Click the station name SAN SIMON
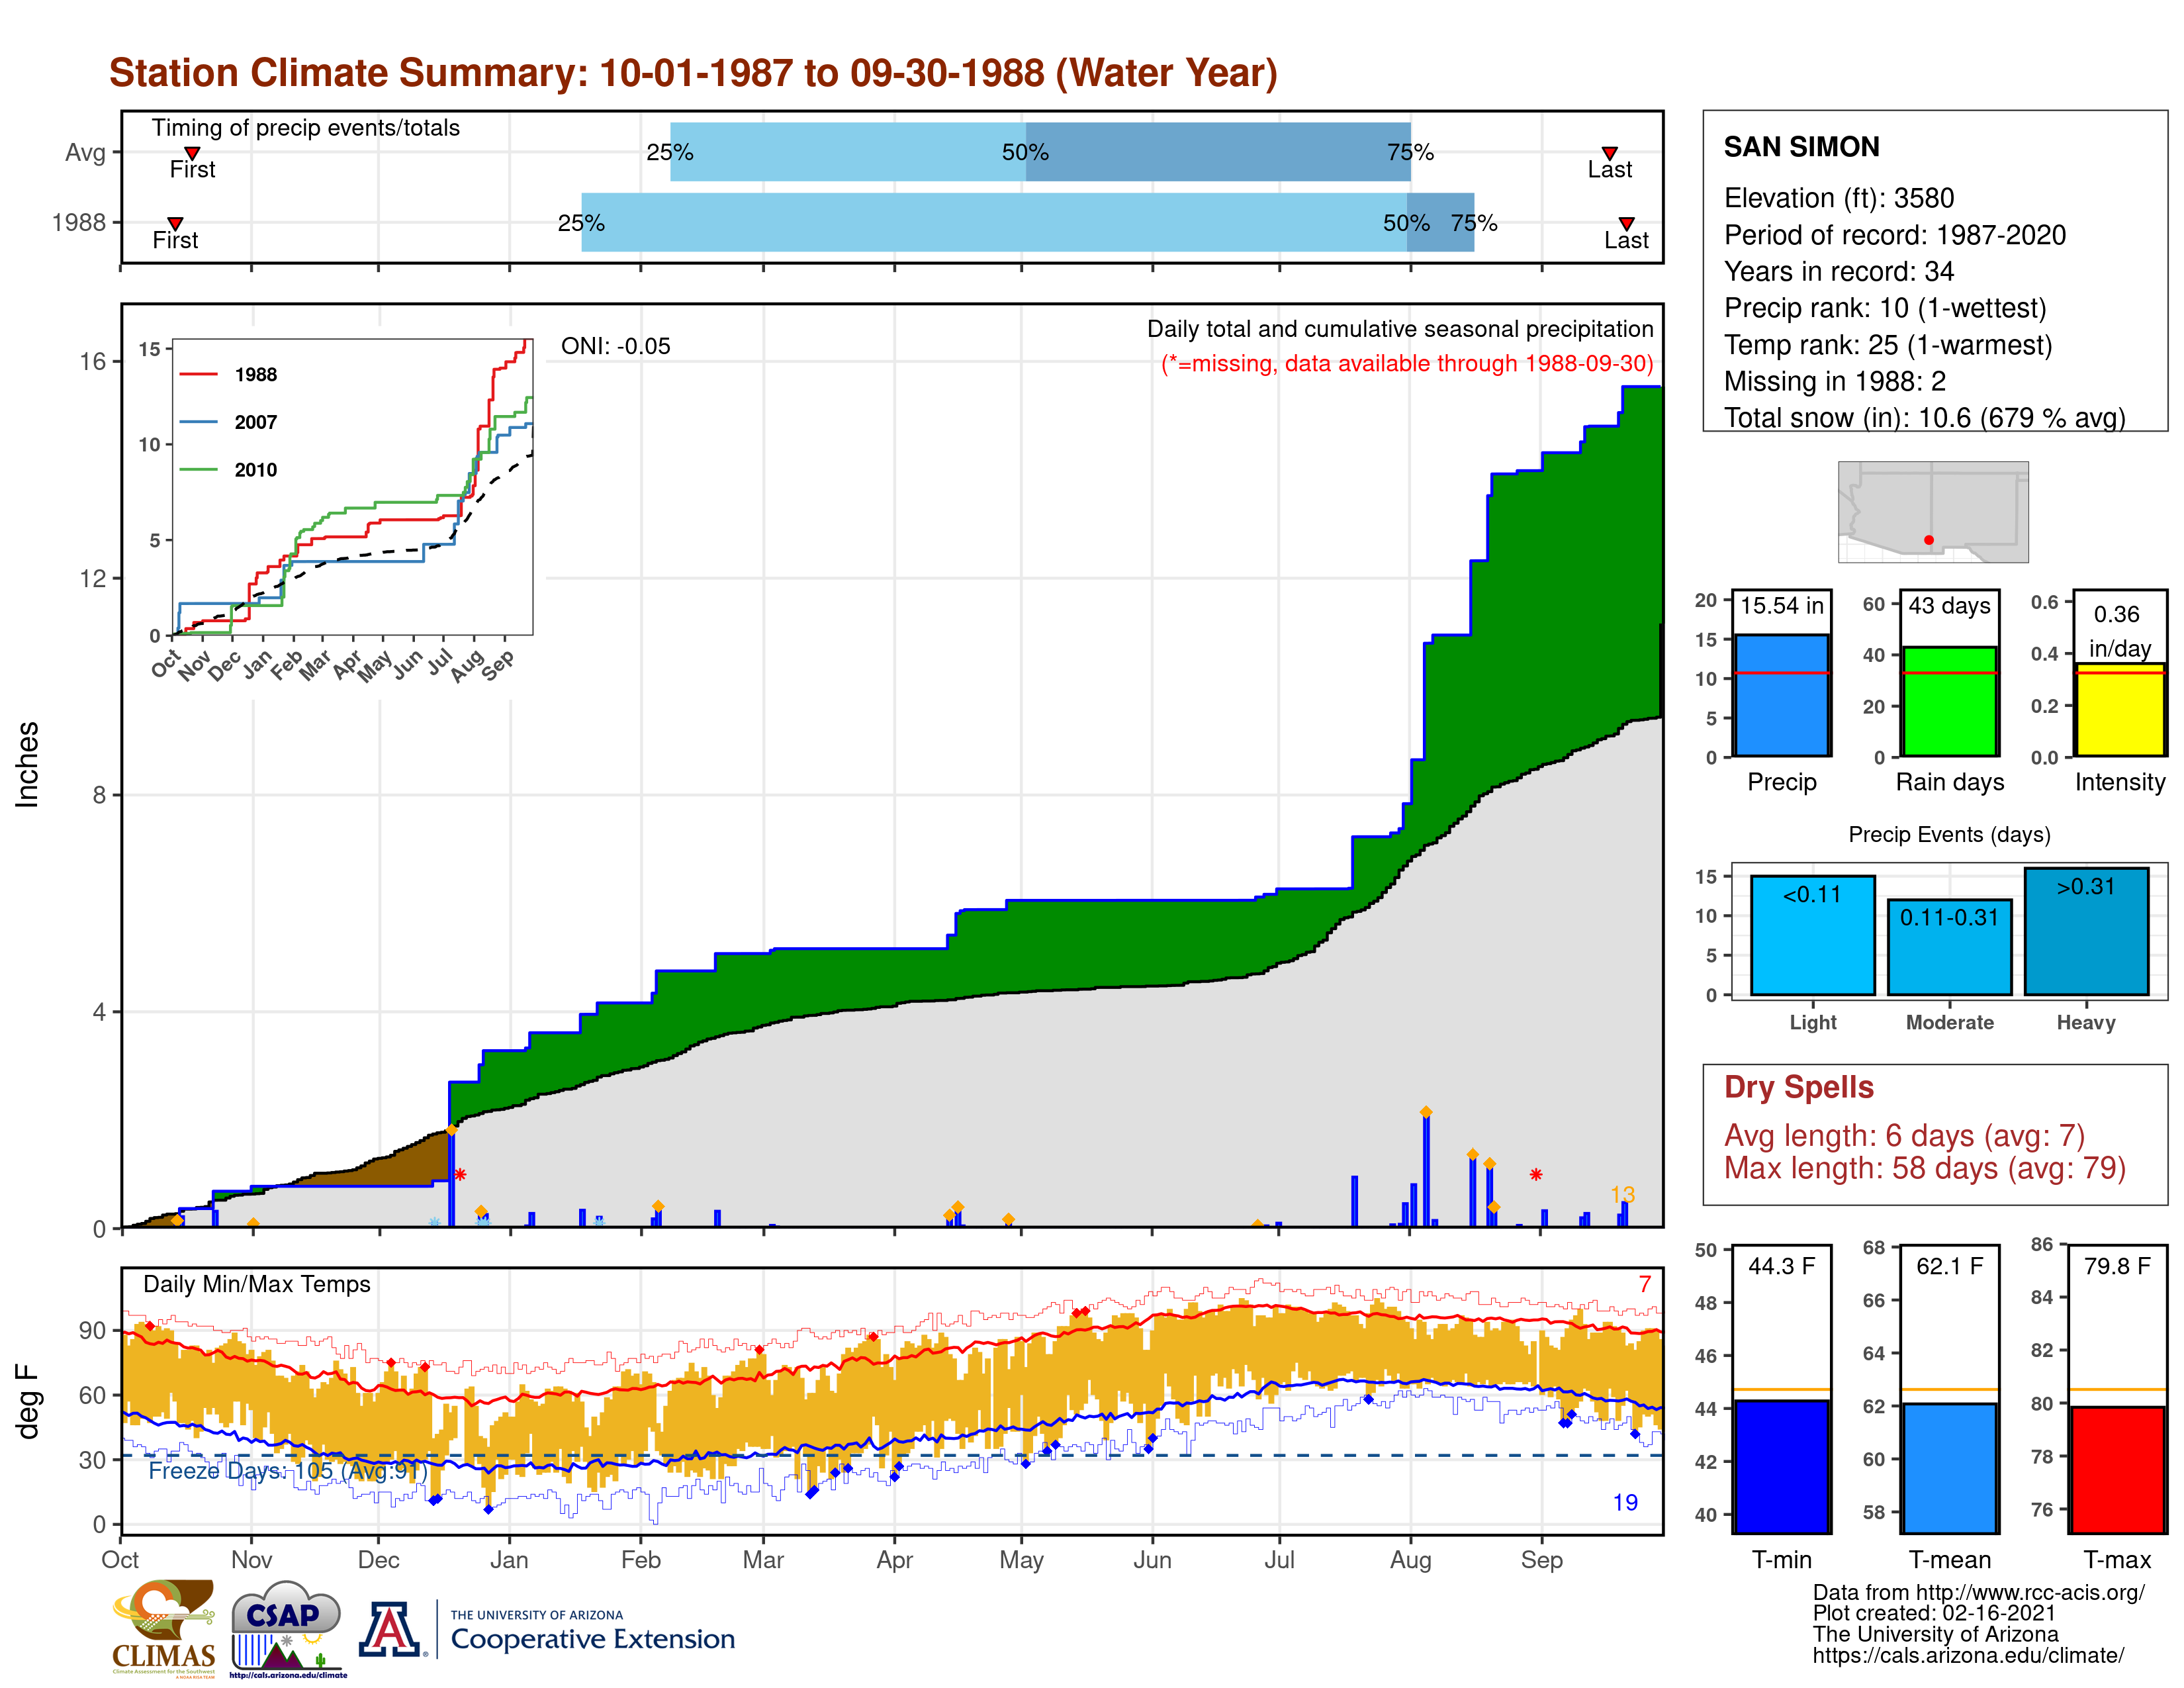The height and width of the screenshot is (1688, 2184). [x=1801, y=147]
